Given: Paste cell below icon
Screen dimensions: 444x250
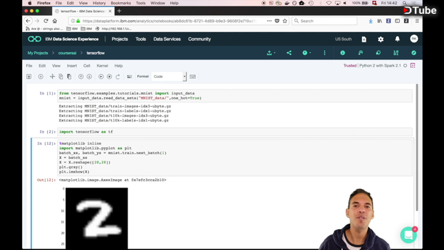Looking at the screenshot, I should click(69, 76).
